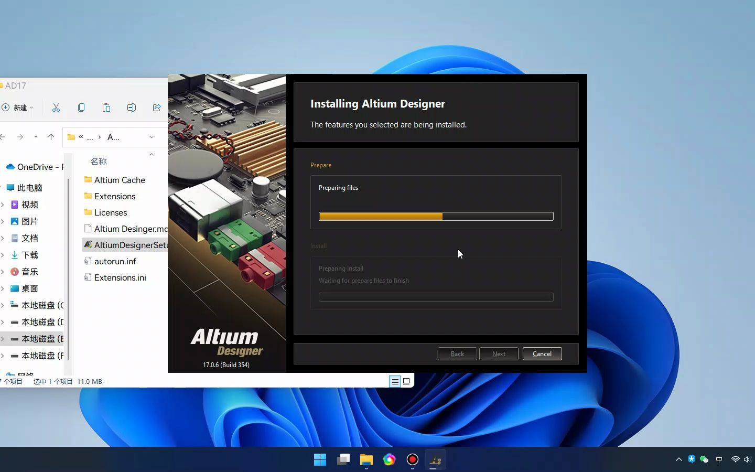Open Task View from the taskbar
The height and width of the screenshot is (472, 755).
point(343,460)
